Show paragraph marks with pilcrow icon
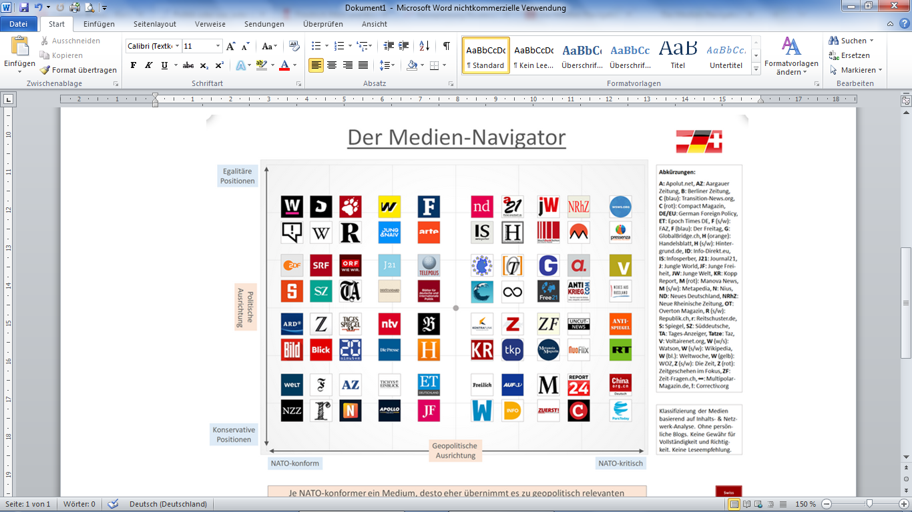The height and width of the screenshot is (512, 912). pos(446,46)
